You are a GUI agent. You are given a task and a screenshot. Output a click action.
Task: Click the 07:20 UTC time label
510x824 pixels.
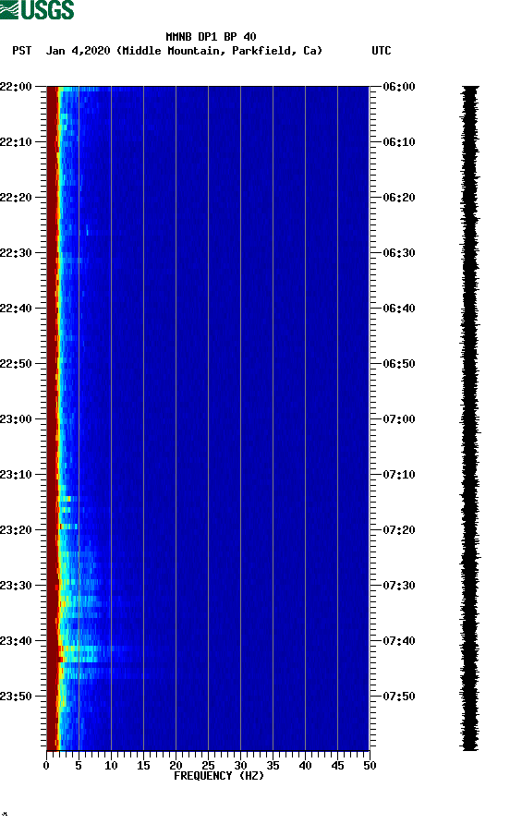(x=399, y=530)
